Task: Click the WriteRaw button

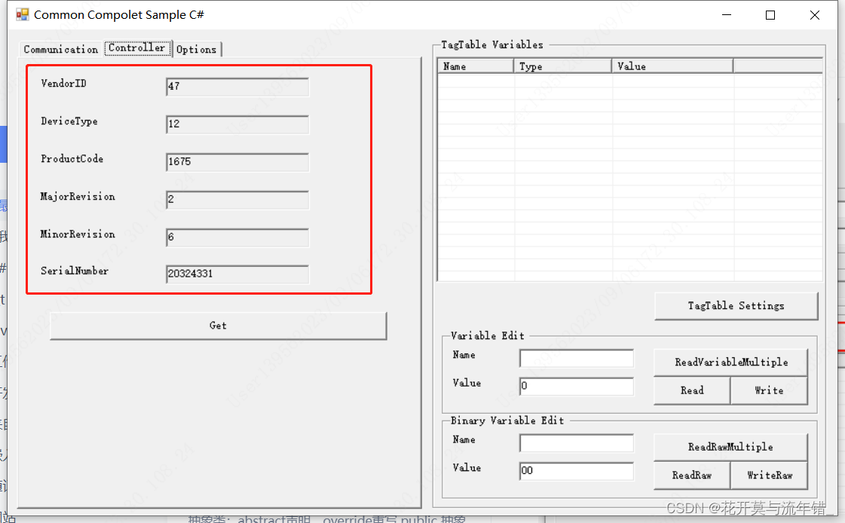Action: click(x=769, y=475)
